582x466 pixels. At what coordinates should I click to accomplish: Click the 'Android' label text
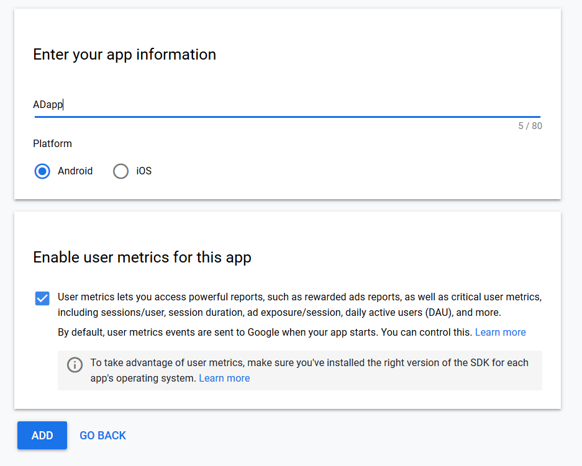click(75, 171)
